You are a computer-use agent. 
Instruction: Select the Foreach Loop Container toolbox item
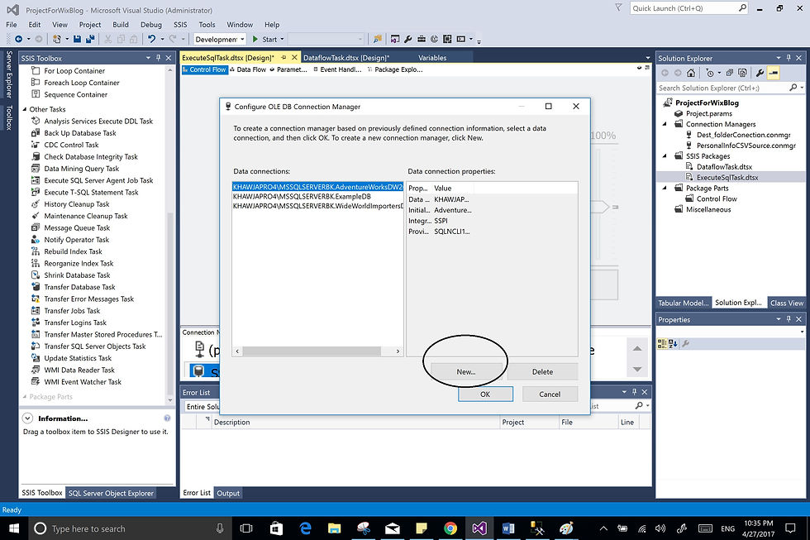pyautogui.click(x=82, y=83)
